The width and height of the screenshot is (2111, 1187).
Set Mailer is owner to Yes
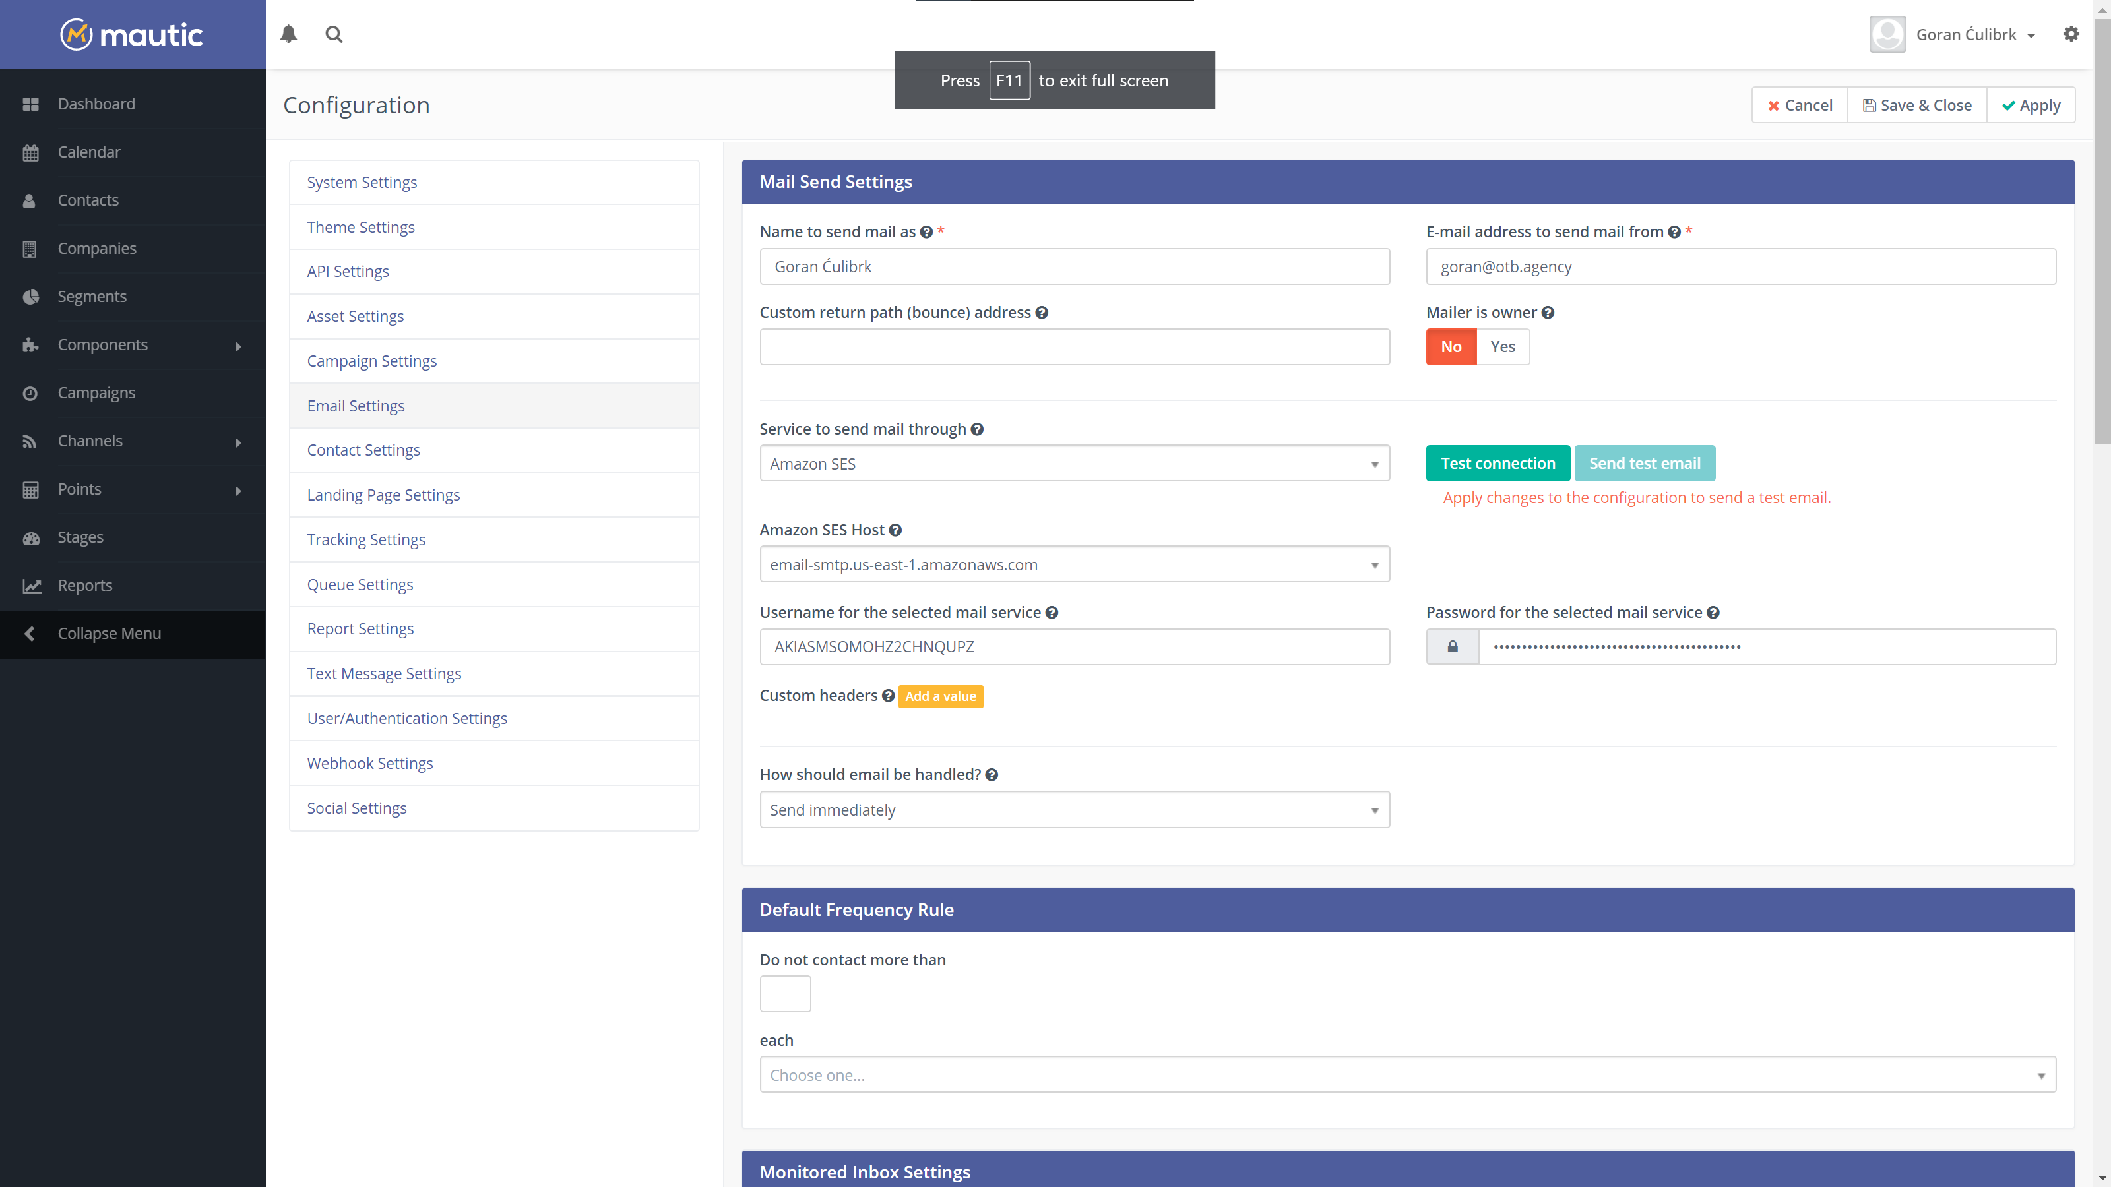[x=1502, y=346]
